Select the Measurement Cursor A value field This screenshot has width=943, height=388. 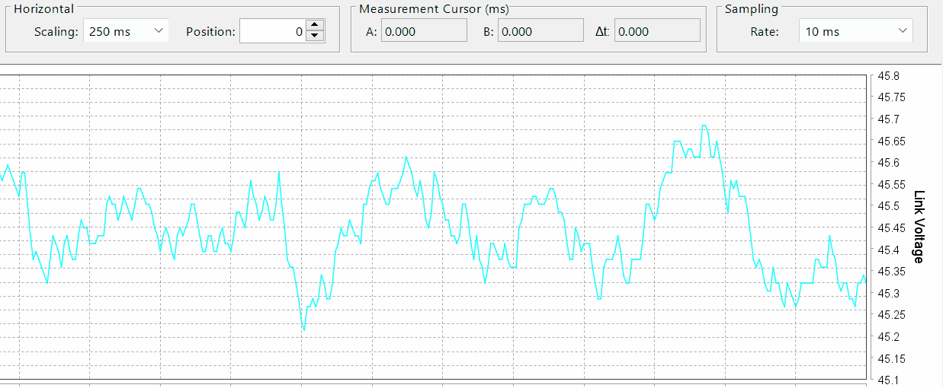coord(424,31)
